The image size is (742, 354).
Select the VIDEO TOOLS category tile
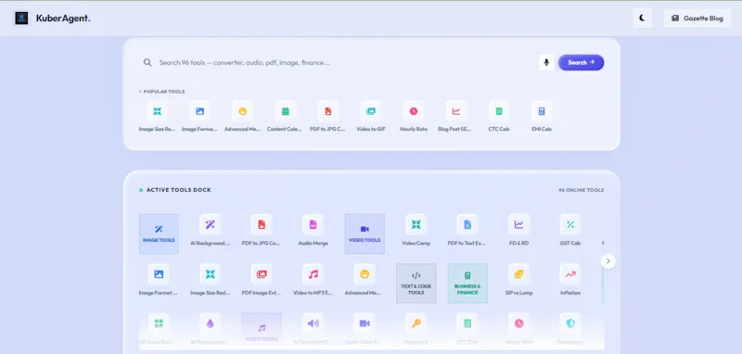(365, 234)
